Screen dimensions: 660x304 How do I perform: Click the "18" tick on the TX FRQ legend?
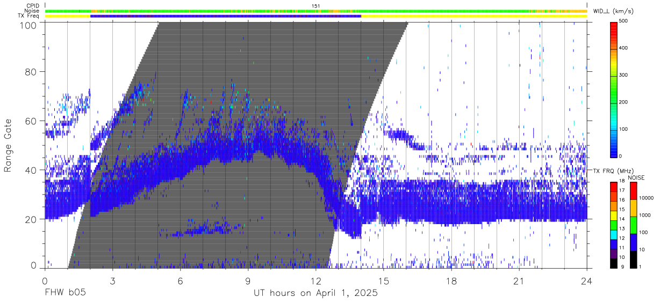click(622, 181)
